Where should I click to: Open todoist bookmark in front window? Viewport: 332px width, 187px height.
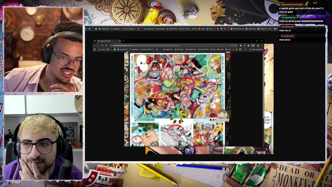[220, 49]
